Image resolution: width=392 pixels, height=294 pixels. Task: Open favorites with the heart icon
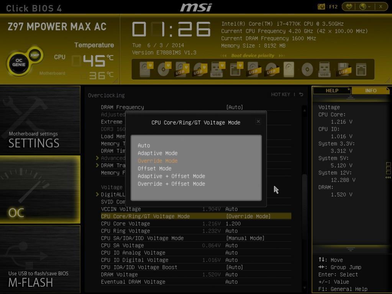(349, 7)
